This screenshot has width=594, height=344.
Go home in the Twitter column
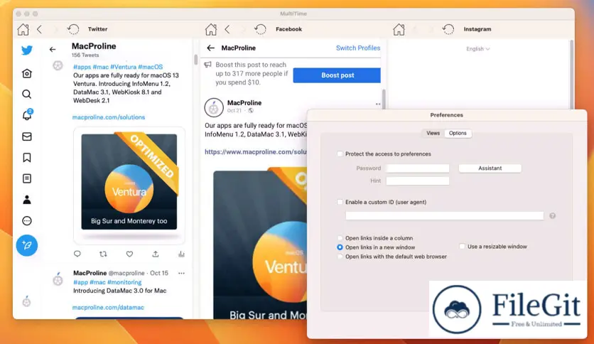(23, 29)
